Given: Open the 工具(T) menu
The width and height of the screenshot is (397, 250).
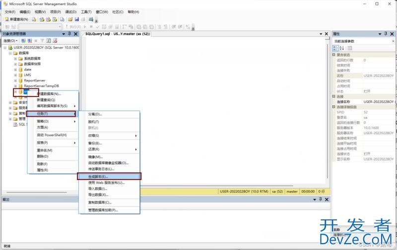Looking at the screenshot, I should pos(86,12).
